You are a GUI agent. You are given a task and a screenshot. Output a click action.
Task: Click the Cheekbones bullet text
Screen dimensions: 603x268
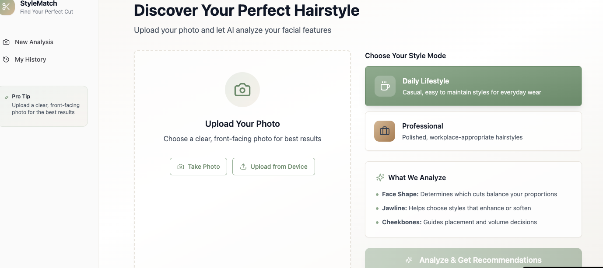point(459,222)
